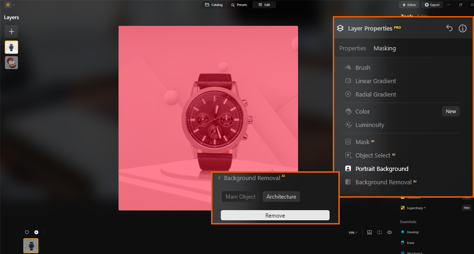Open the Erase tool
This screenshot has height=254, width=474.
pos(407,242)
